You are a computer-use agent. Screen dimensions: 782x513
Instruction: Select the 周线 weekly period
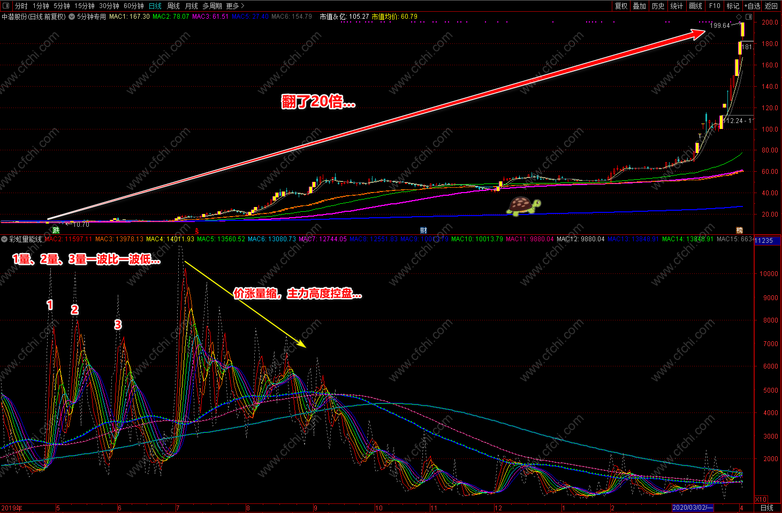(x=173, y=6)
